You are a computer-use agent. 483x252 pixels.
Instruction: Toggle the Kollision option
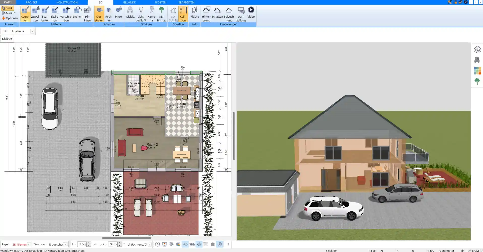point(183,14)
